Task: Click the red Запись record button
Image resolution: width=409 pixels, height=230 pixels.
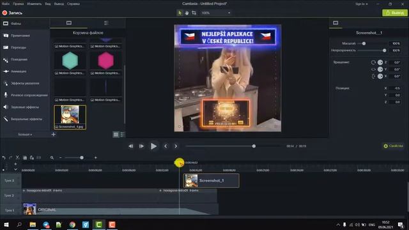Action: pyautogui.click(x=12, y=13)
